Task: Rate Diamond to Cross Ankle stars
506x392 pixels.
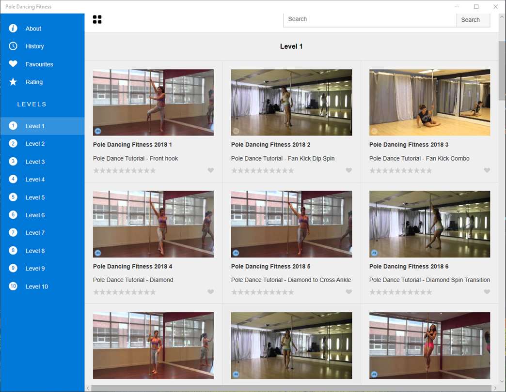Action: (263, 292)
